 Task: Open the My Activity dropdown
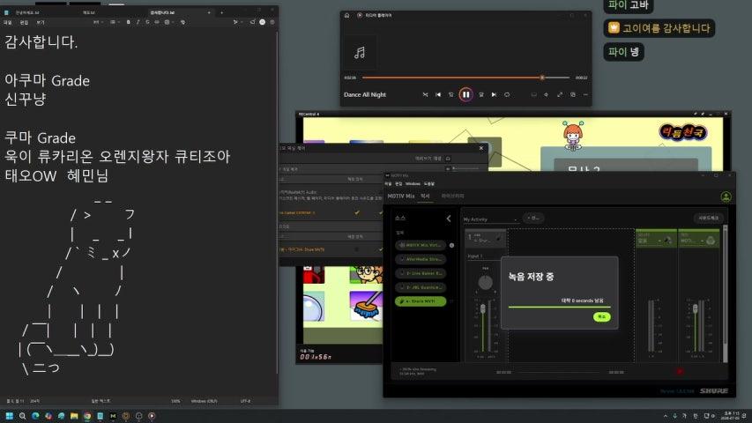(x=490, y=219)
